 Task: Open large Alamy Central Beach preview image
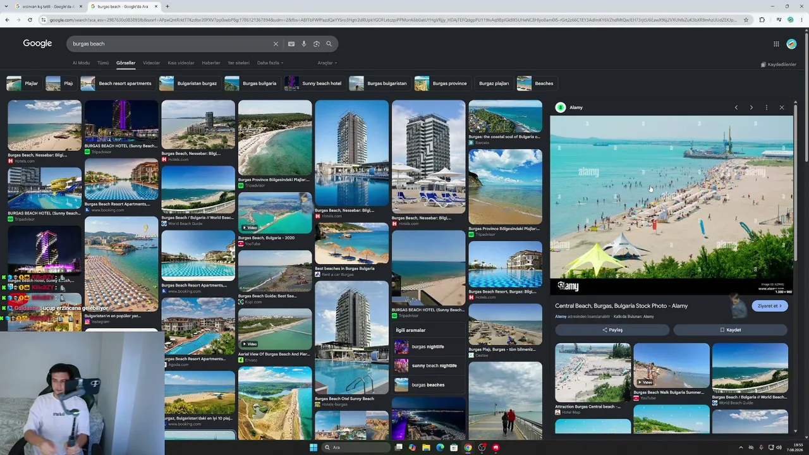point(671,205)
